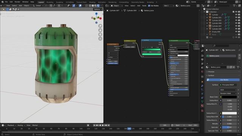The image size is (242, 136).
Task: Open the node editor Add menu
Action: click(x=139, y=6)
